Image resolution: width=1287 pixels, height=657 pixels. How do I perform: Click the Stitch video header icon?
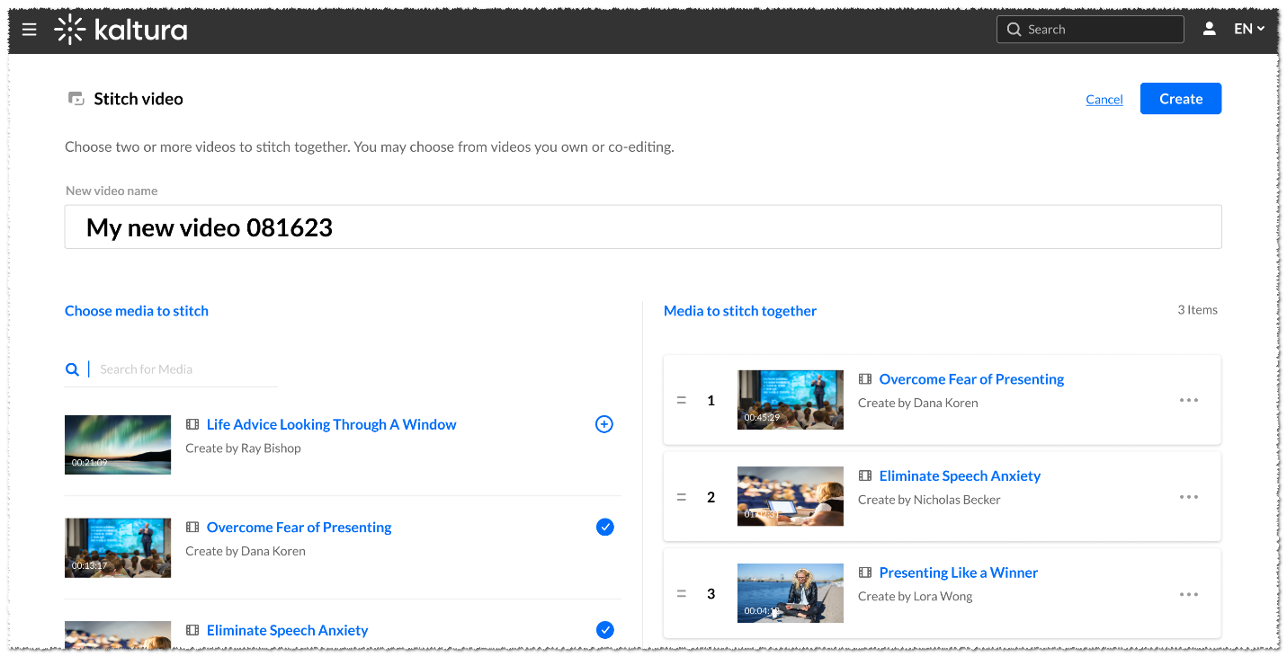(76, 99)
